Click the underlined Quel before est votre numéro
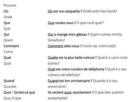Image resolution: width=130 pixels, height=102 pixels. [52, 69]
